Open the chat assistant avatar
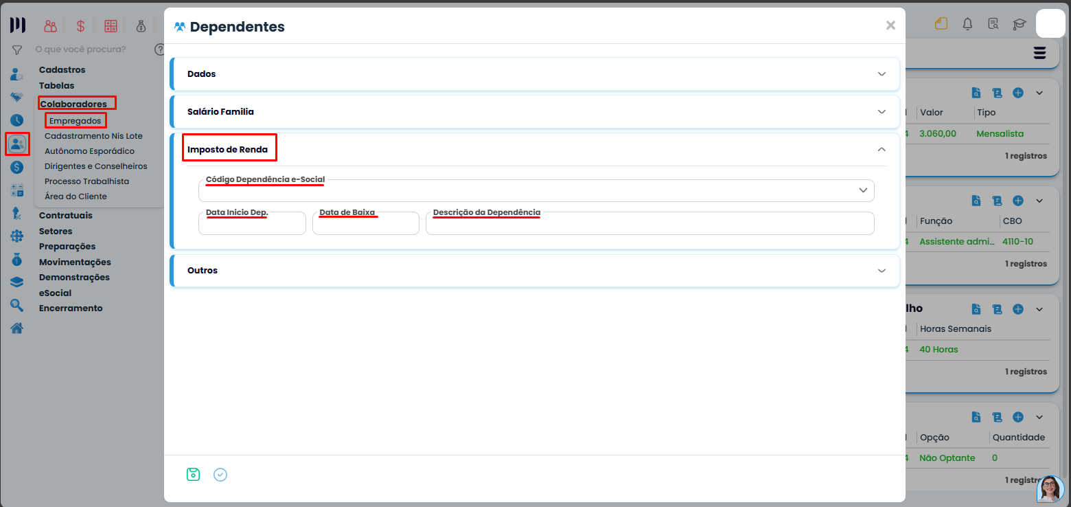The image size is (1071, 507). point(1050,488)
